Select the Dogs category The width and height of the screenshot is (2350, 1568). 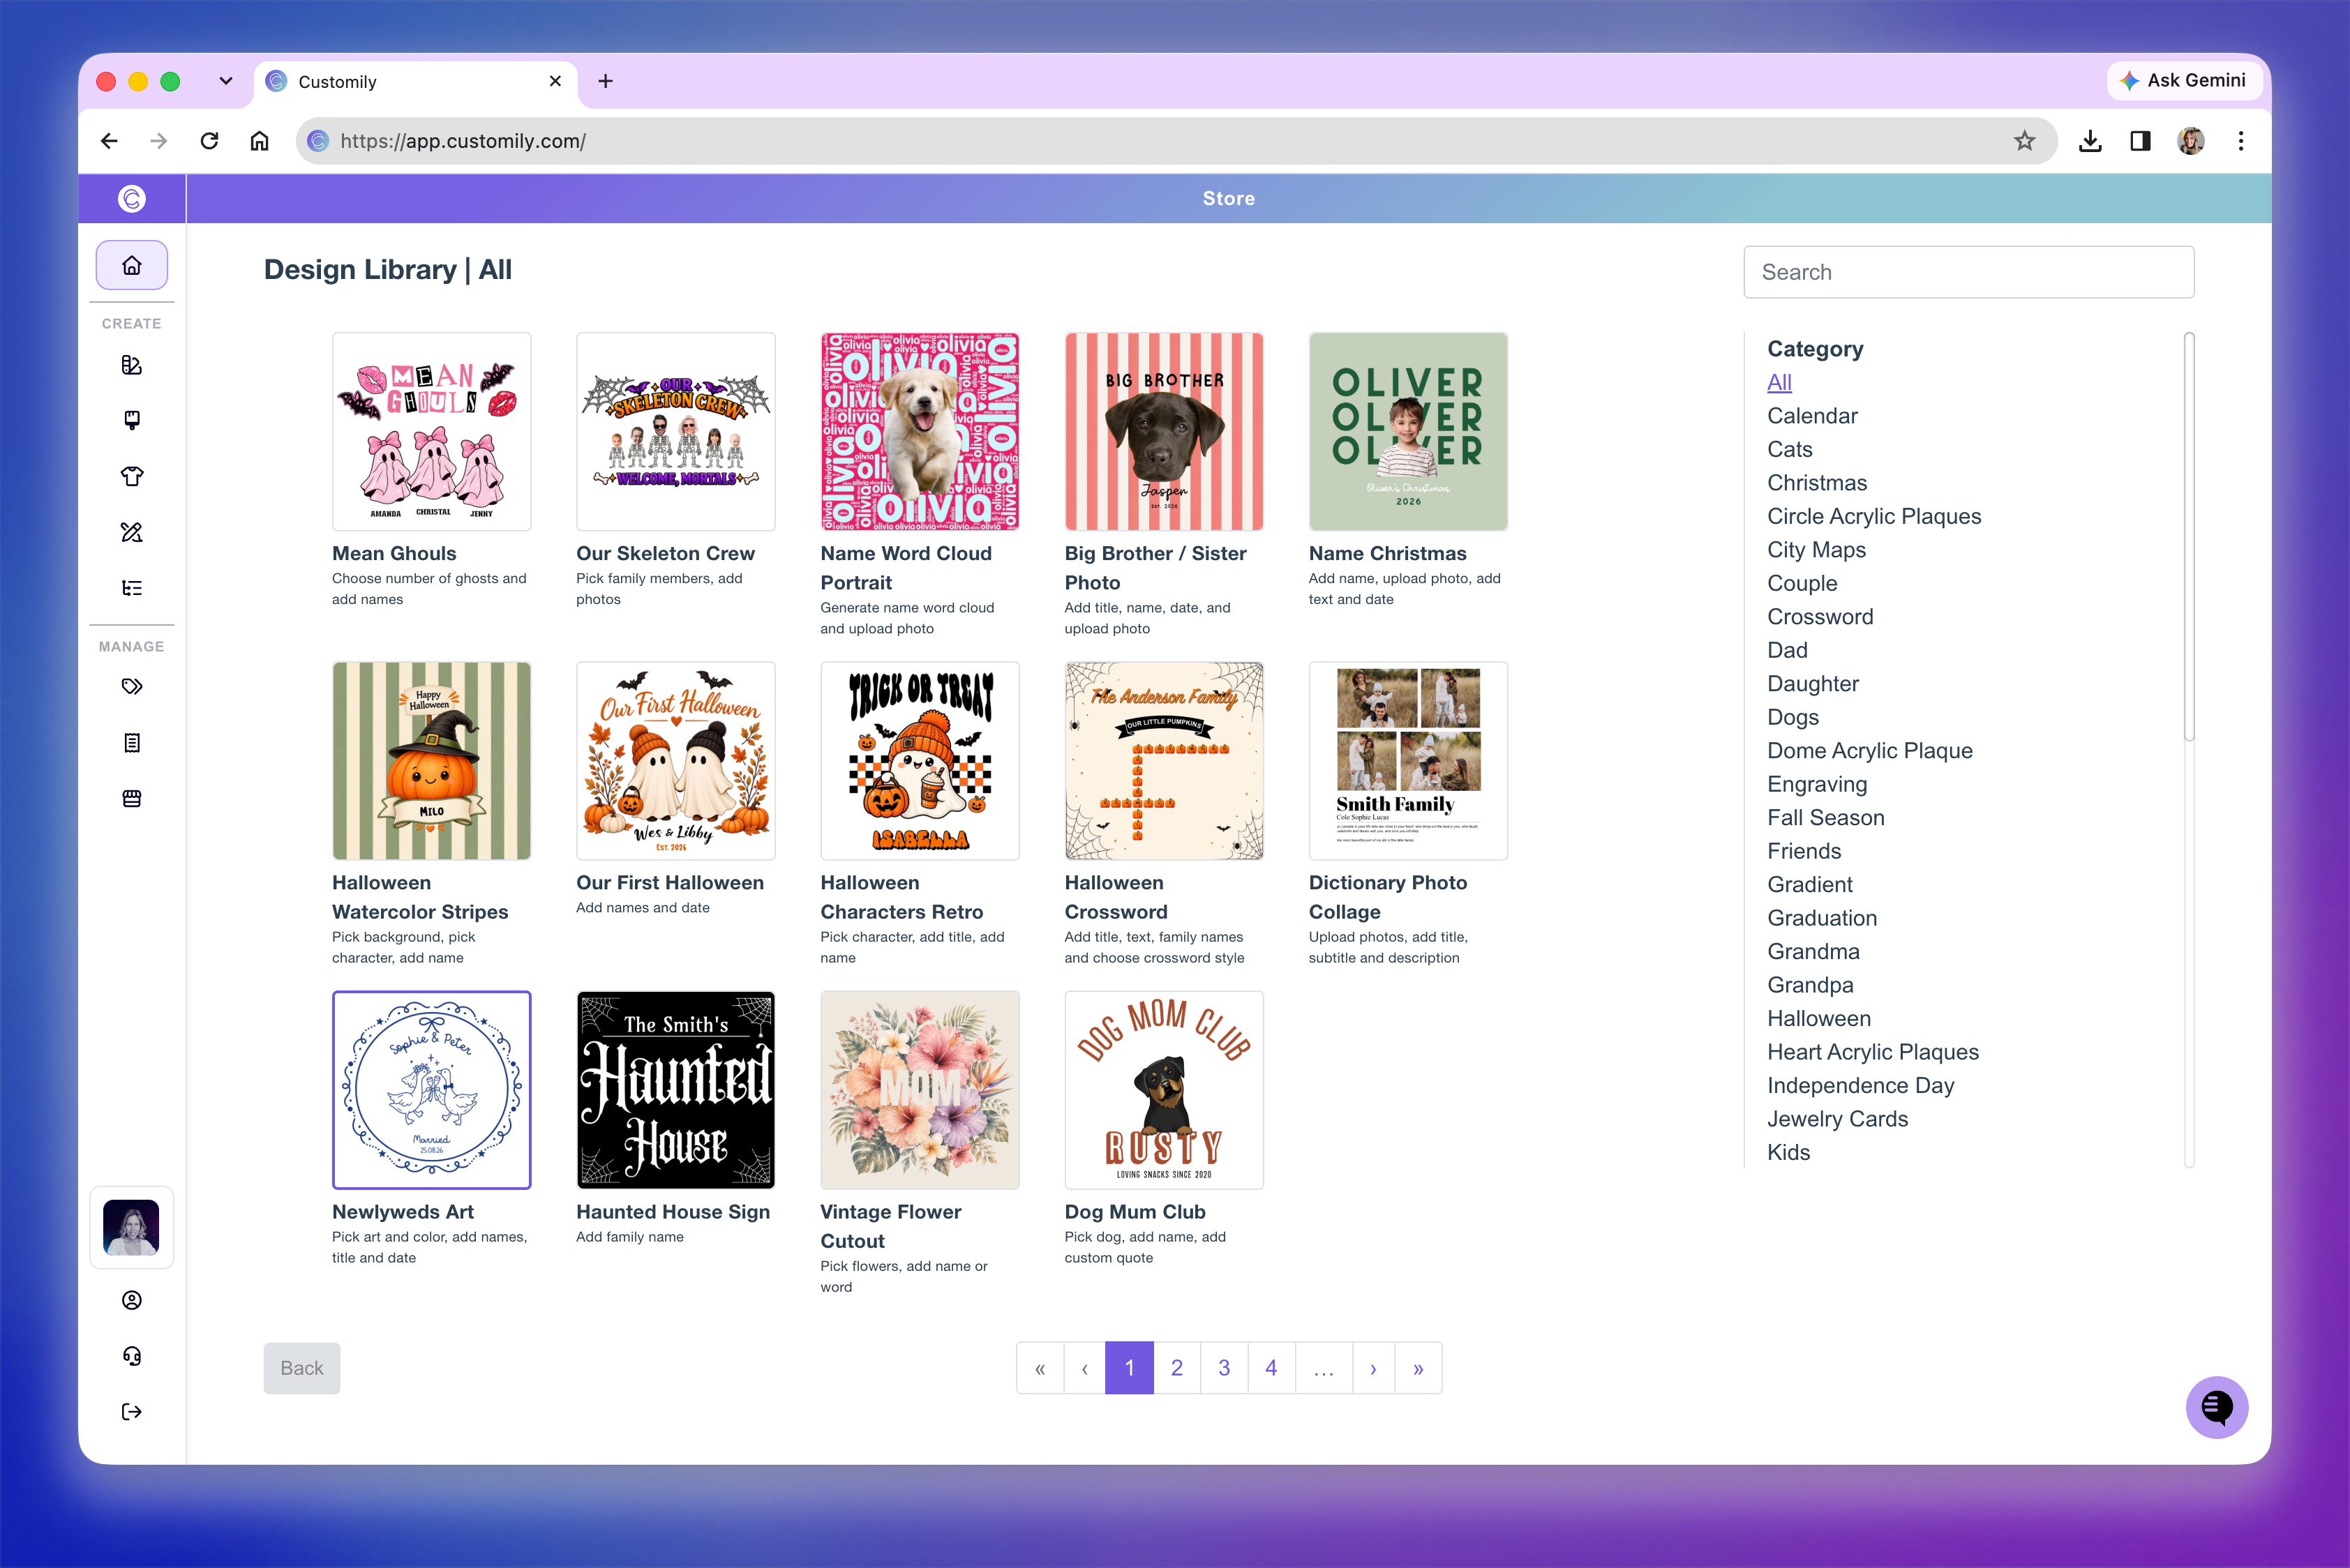click(x=1793, y=717)
